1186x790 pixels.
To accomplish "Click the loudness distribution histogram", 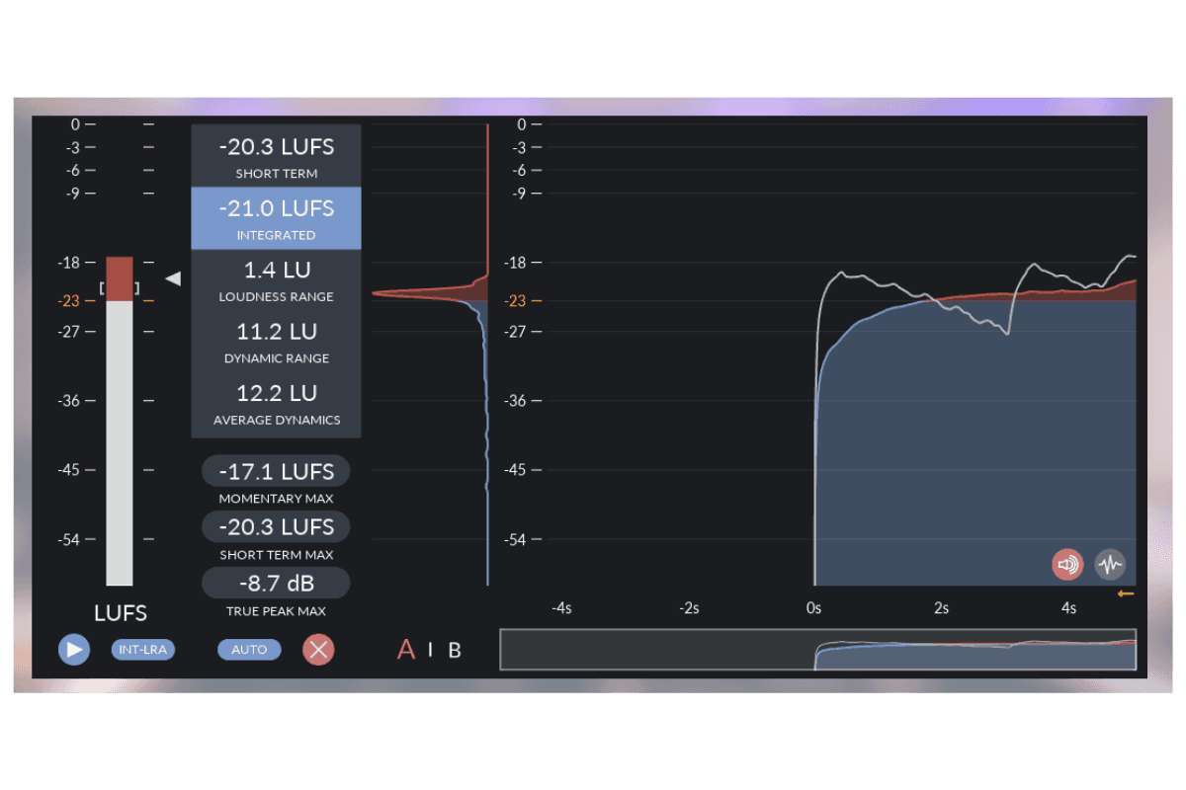I will [x=432, y=355].
